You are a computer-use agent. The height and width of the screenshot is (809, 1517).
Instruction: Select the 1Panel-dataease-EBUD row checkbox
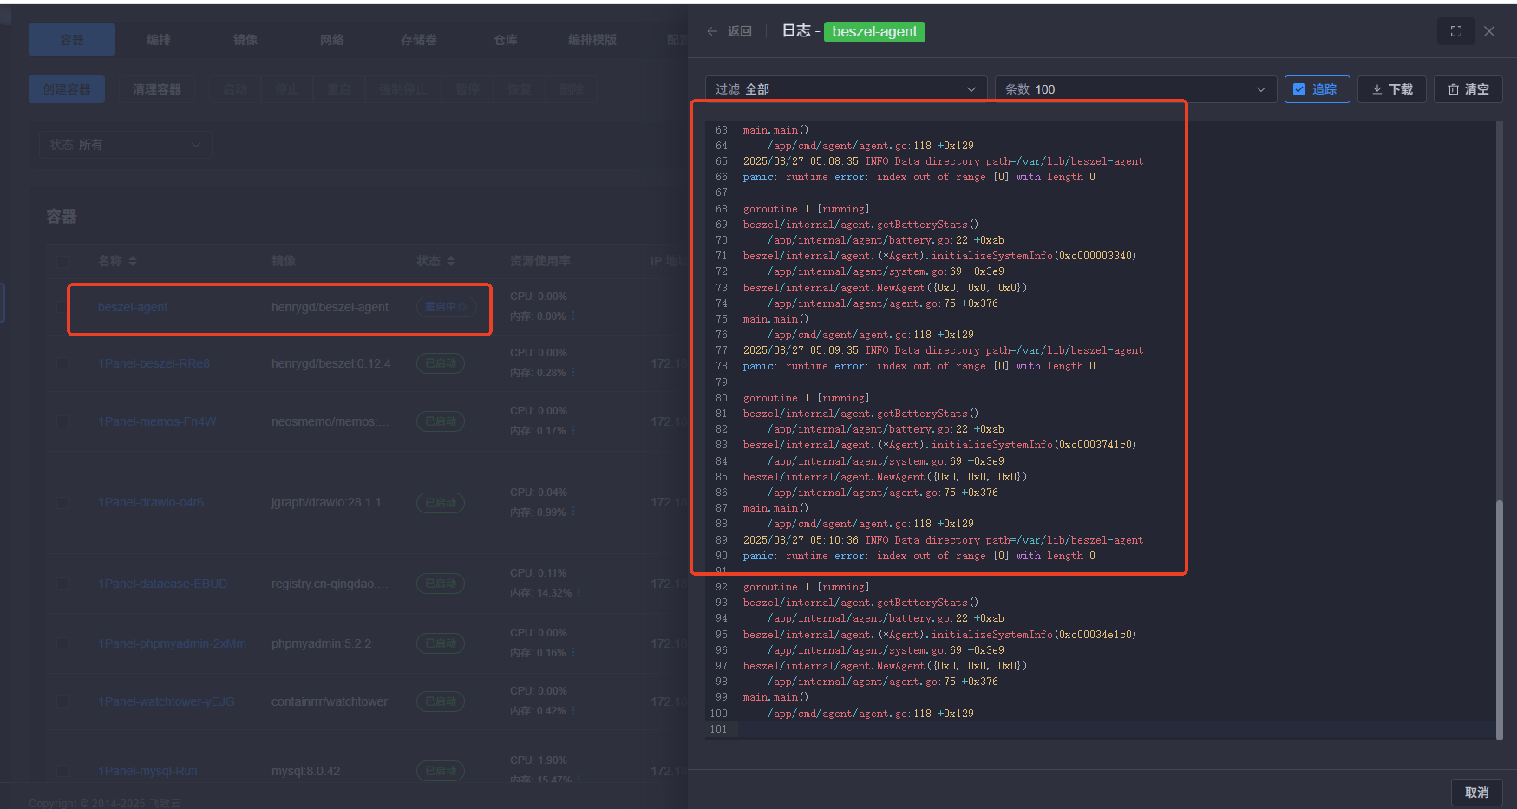[62, 584]
